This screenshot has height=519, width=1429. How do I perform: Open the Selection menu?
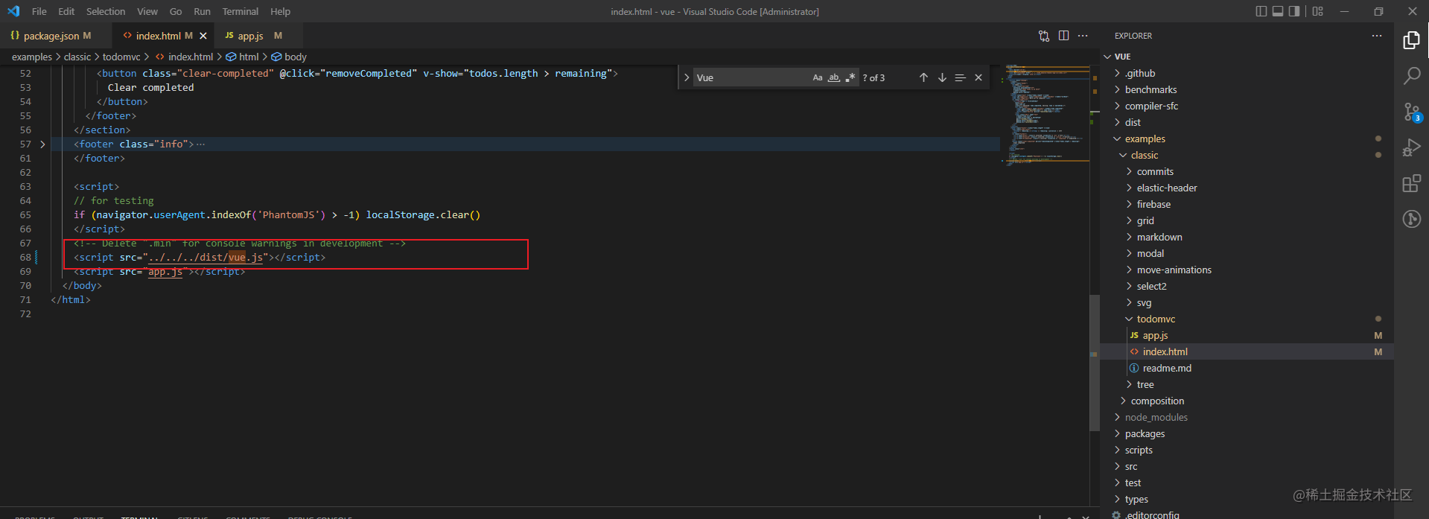pos(106,11)
